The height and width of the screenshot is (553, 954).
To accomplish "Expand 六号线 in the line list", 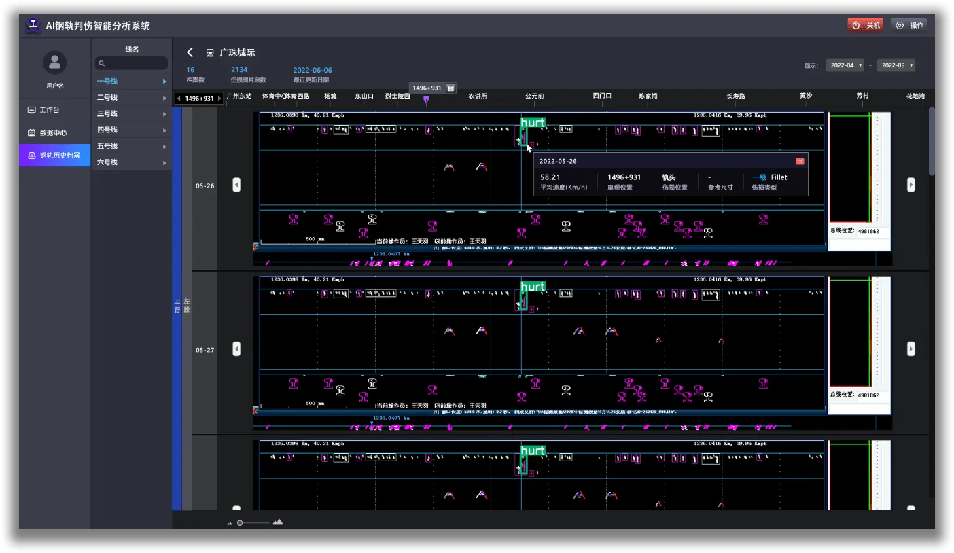I will (131, 162).
